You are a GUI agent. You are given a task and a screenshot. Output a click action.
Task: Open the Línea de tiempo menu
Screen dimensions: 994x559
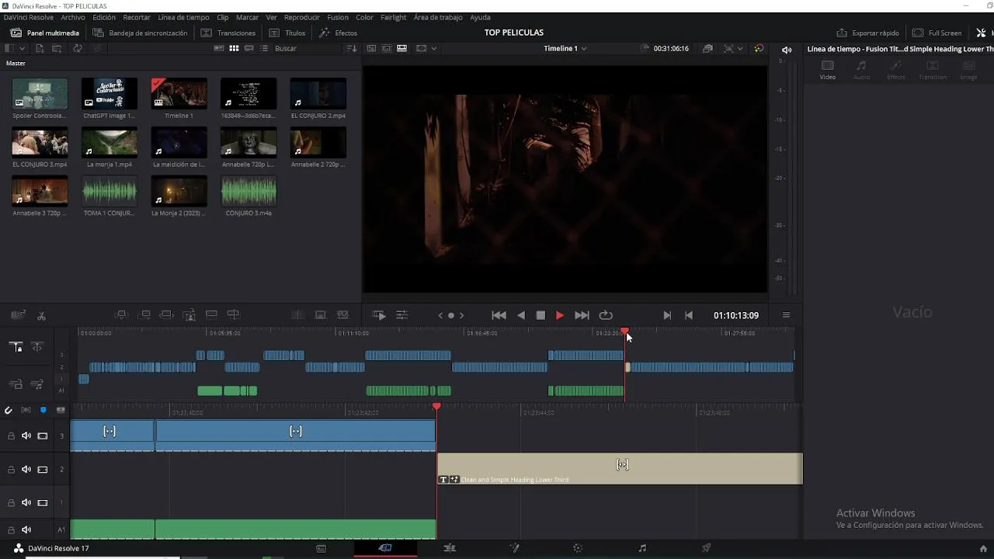click(x=183, y=17)
